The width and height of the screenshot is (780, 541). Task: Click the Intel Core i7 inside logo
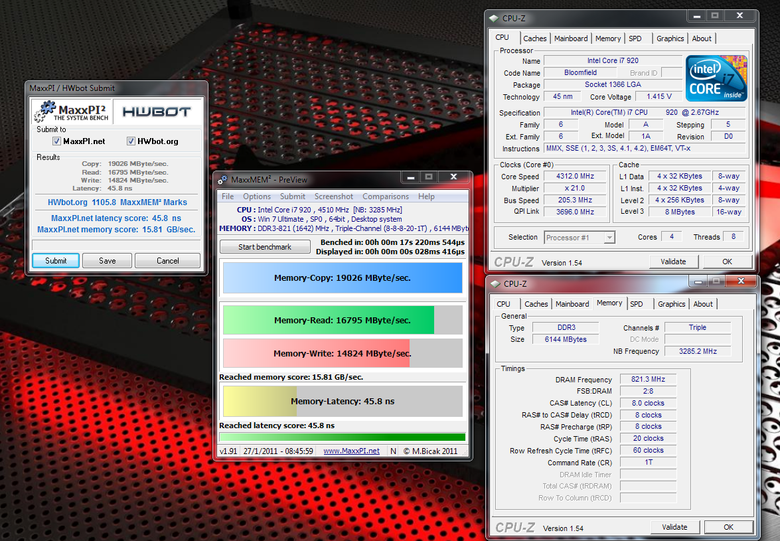716,78
